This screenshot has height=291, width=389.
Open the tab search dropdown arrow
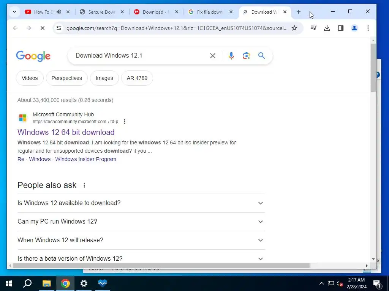(x=14, y=12)
